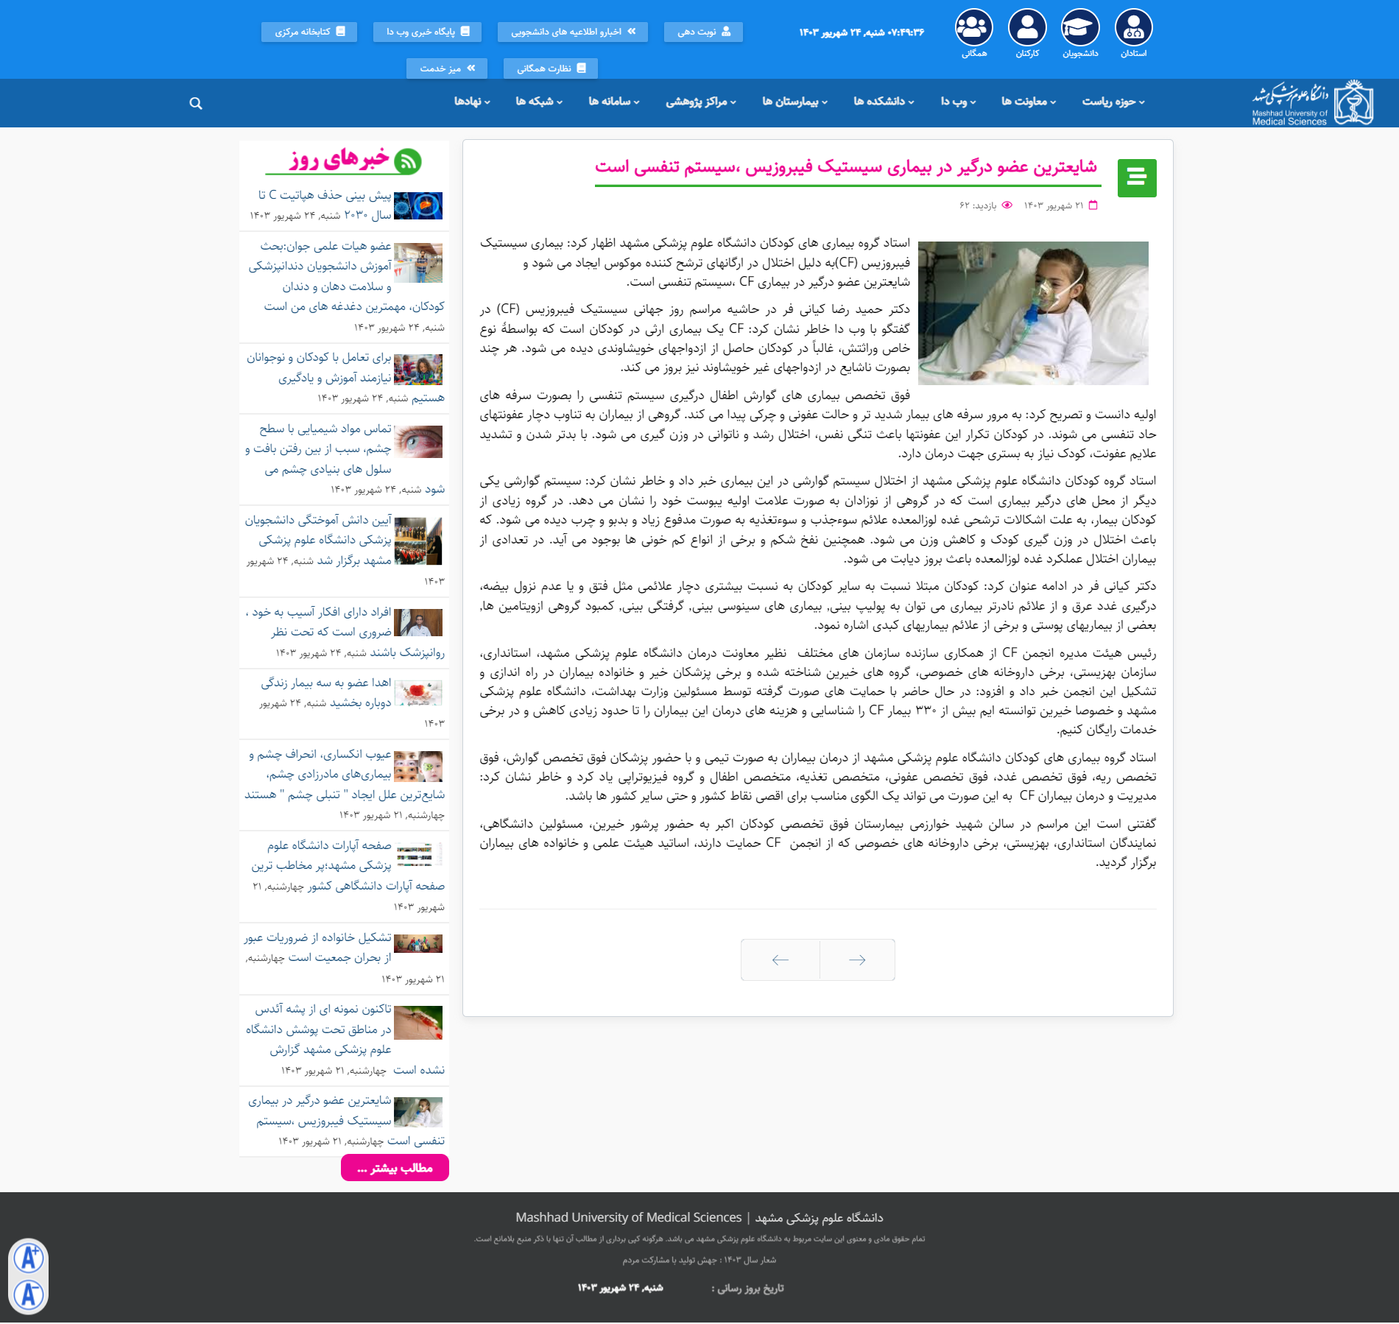Open refractive errors eye news thumbnail

tap(418, 767)
